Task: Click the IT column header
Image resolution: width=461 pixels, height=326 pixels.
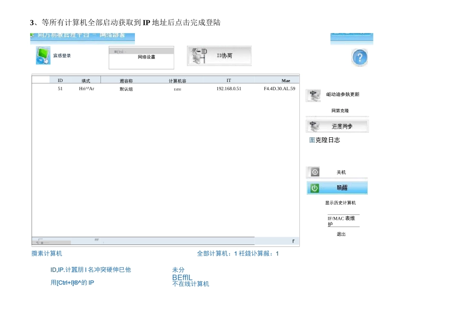Action: [229, 80]
